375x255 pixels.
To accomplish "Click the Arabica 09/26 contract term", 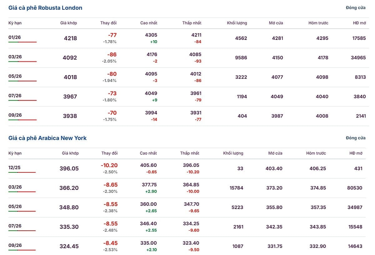I will click(15, 245).
